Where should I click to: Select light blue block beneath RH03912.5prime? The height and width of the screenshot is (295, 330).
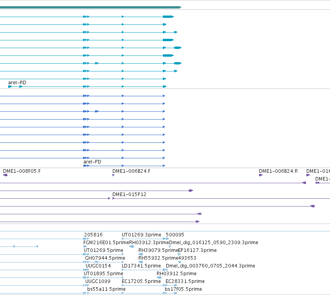[159, 278]
